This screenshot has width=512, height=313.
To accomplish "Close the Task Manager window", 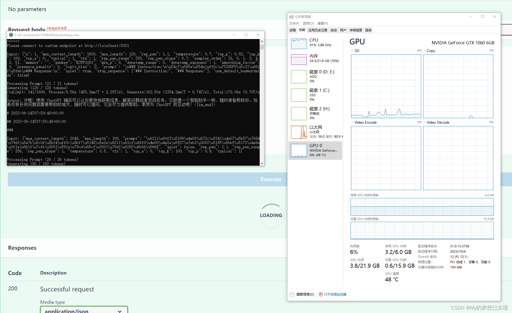I will 495,17.
